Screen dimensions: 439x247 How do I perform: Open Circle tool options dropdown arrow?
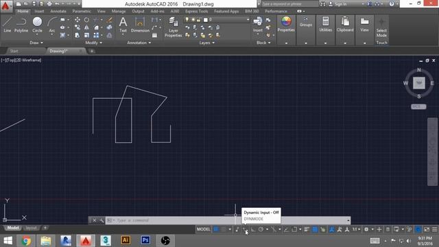[37, 34]
